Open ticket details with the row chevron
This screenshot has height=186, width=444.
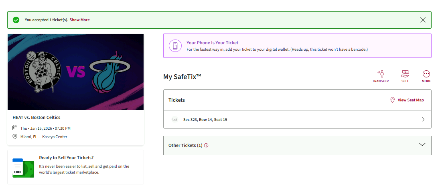point(423,119)
